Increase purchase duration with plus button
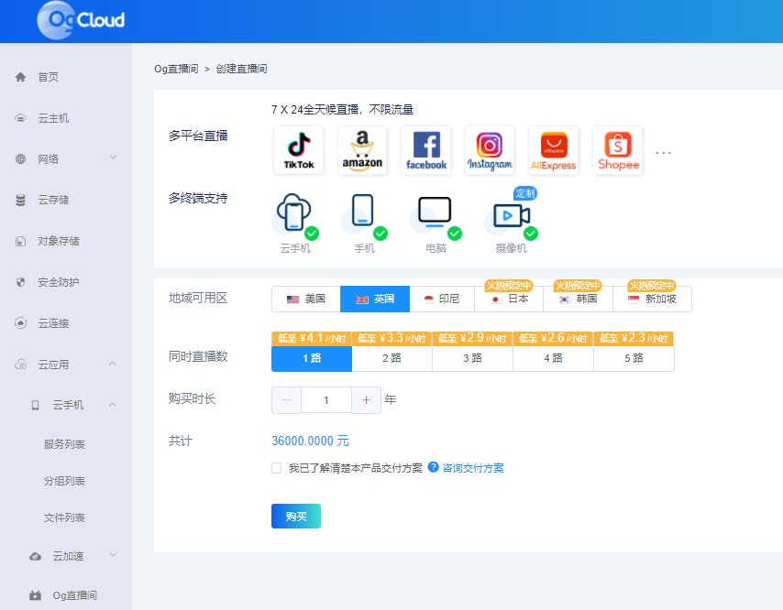783x610 pixels. pyautogui.click(x=366, y=400)
